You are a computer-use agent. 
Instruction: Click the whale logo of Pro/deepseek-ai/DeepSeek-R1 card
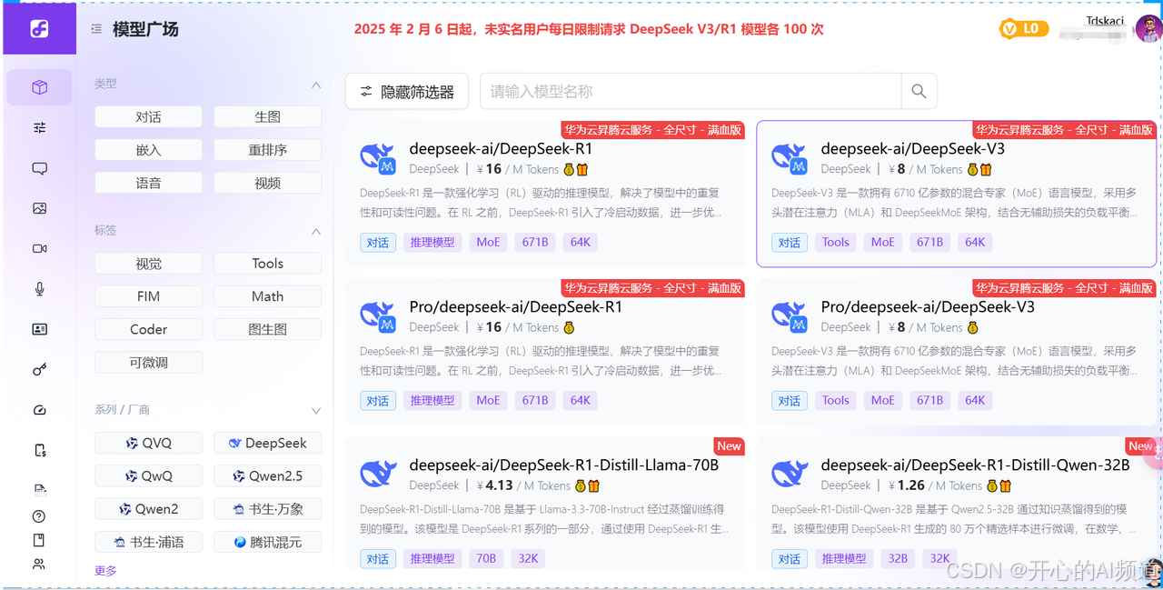(378, 316)
